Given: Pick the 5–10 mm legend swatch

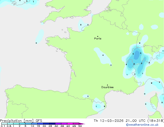Looking at the screenshot, I should (x=28, y=124).
